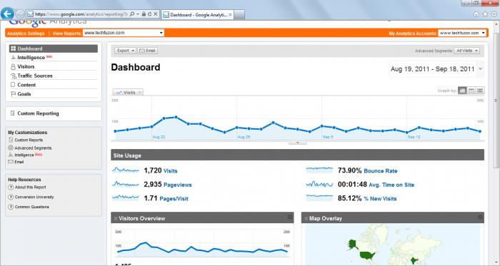Open Custom Reporting
Screen dimensions: 500x266
tap(38, 113)
